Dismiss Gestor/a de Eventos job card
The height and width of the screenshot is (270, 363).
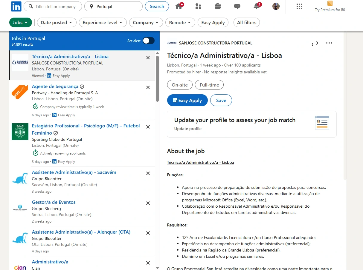[x=148, y=203]
